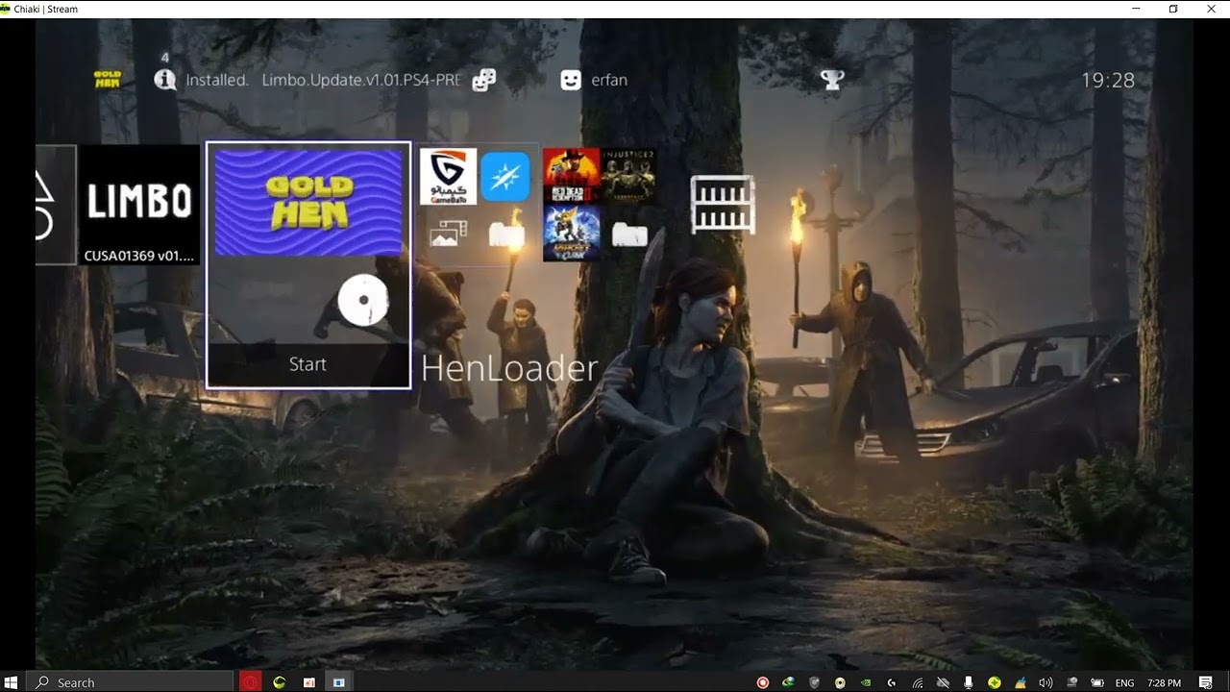Image resolution: width=1230 pixels, height=692 pixels.
Task: Click the Chiaki window app icon in the title bar
Action: 6,9
